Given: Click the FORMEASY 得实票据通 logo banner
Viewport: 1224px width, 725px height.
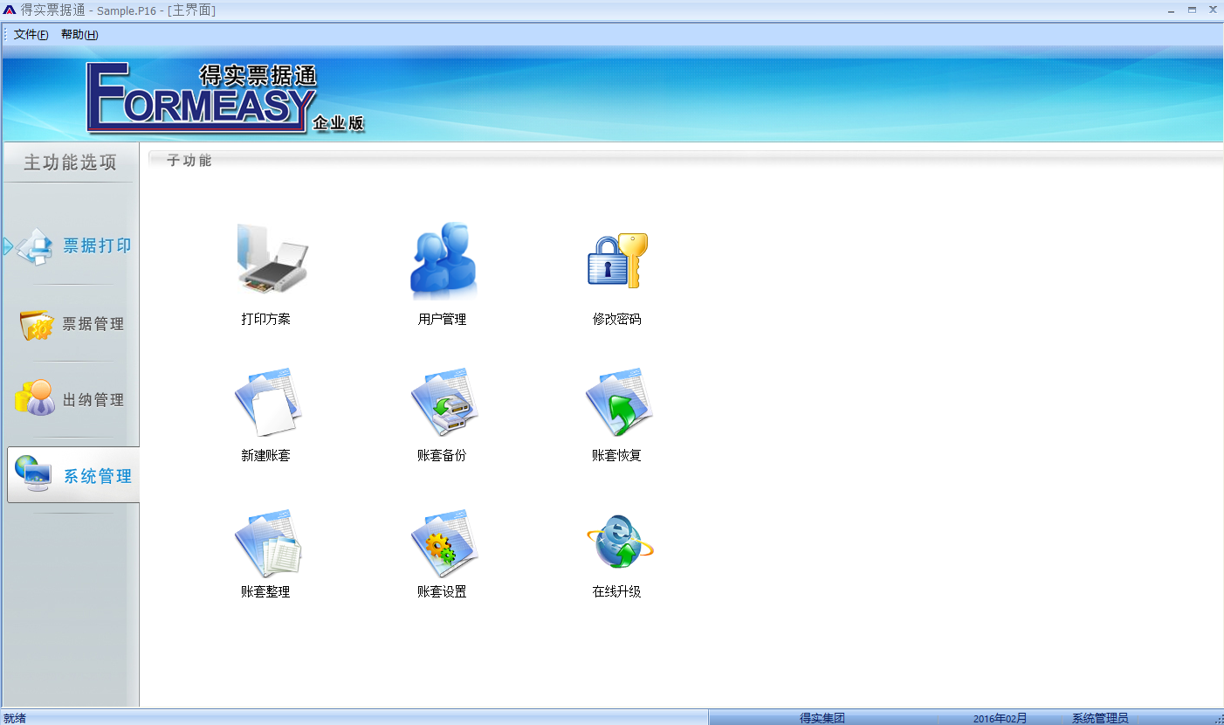Looking at the screenshot, I should pyautogui.click(x=225, y=99).
